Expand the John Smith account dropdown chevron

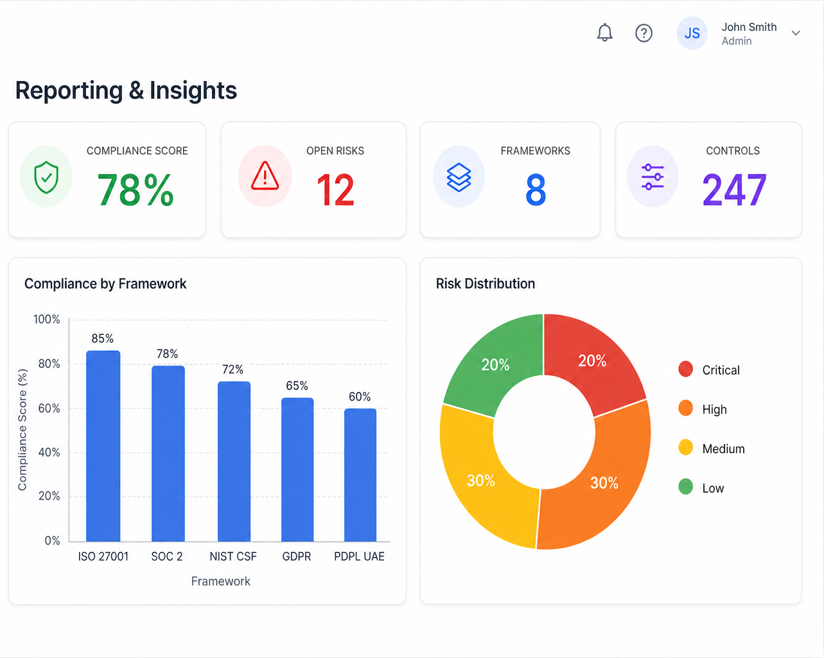pyautogui.click(x=796, y=33)
